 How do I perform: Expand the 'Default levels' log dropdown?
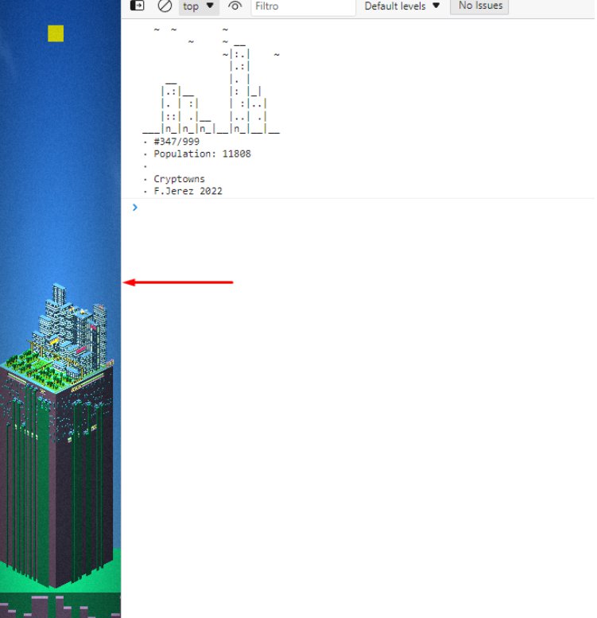(x=402, y=6)
